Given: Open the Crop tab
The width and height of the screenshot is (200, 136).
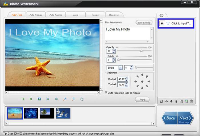Looking at the screenshot, I should pos(75,15).
